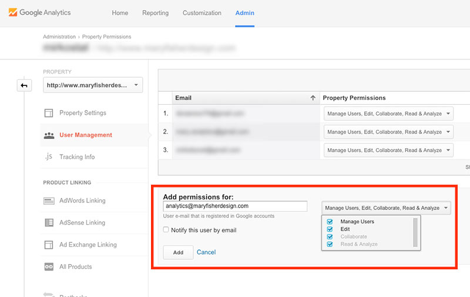Enable Notify this user by email
The image size is (470, 297).
pyautogui.click(x=166, y=229)
